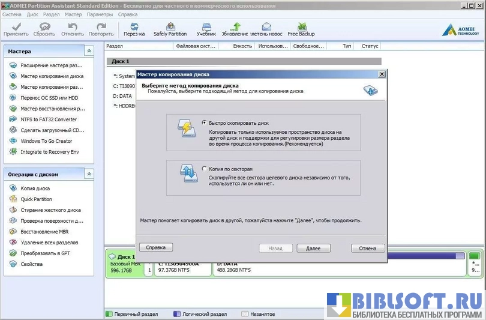Click the Учебник (Tutorial) toolbar icon
486x320 pixels.
pyautogui.click(x=206, y=29)
